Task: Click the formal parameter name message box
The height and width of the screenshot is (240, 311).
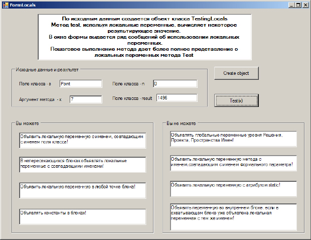Action: point(233,163)
